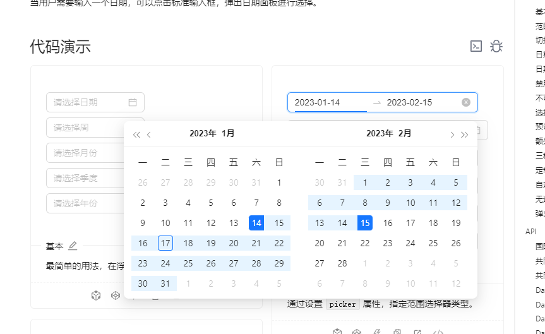Click the 1月 month header button
This screenshot has width=545, height=334.
pos(228,133)
